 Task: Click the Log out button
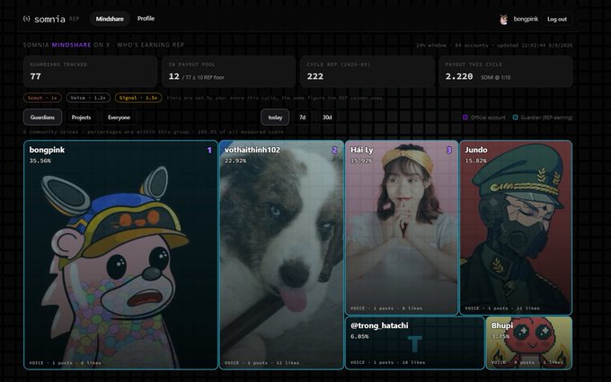click(x=557, y=19)
